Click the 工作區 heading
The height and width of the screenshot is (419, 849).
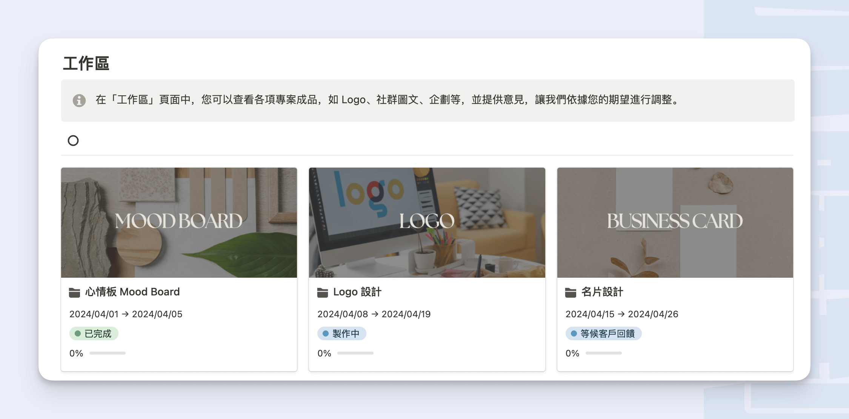[86, 63]
